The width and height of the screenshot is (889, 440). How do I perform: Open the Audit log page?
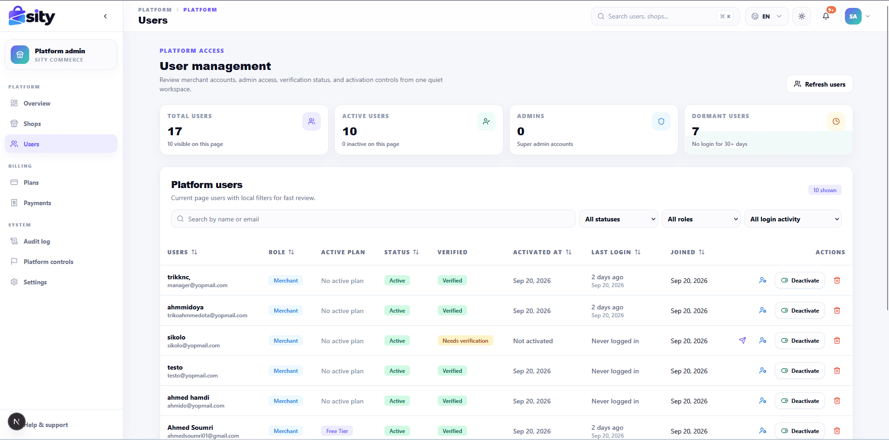coord(61,241)
